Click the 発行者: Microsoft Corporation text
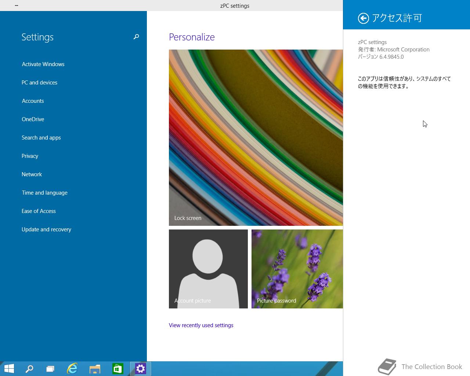The width and height of the screenshot is (470, 376). 394,50
